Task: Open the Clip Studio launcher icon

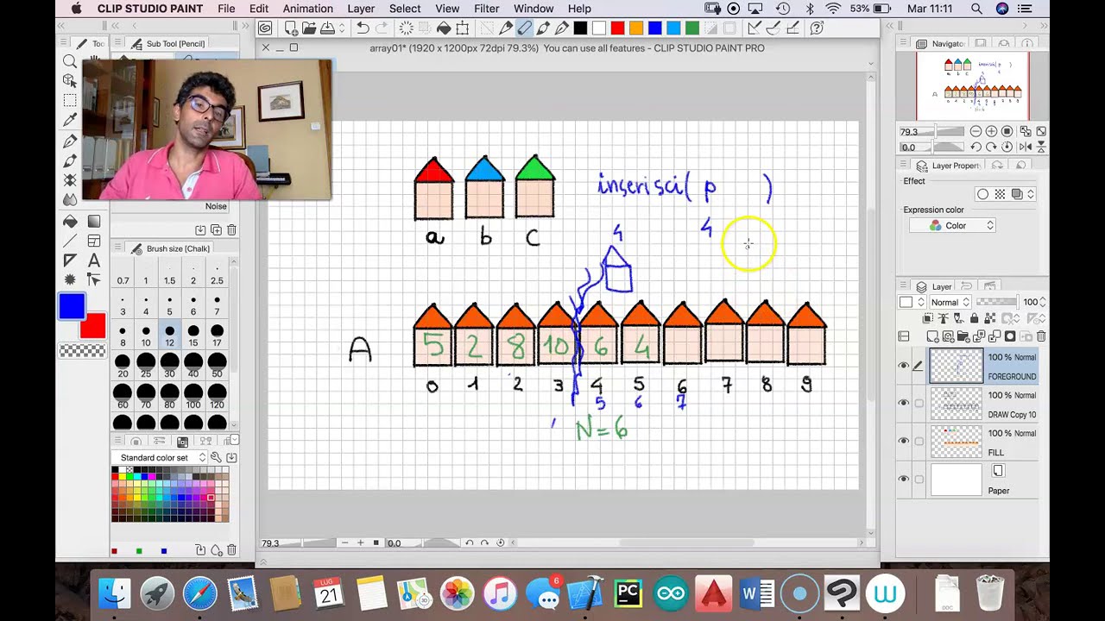Action: (x=265, y=28)
